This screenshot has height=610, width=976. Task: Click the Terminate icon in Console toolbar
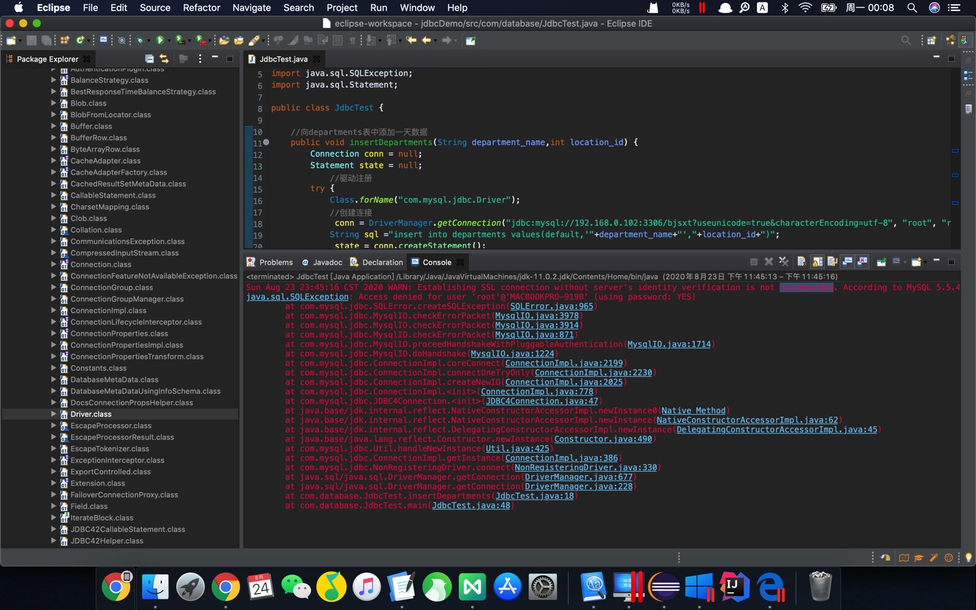tap(754, 262)
